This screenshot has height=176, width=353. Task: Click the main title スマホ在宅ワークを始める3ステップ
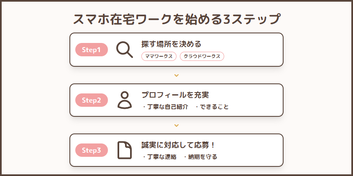(177, 19)
